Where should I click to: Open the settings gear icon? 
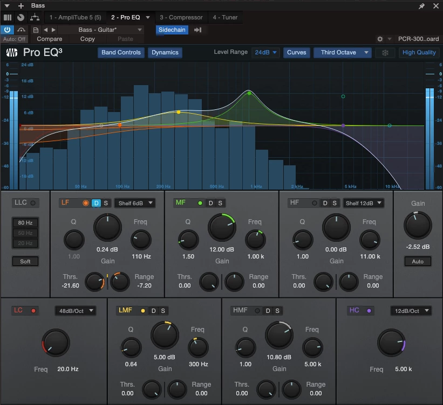tap(380, 39)
